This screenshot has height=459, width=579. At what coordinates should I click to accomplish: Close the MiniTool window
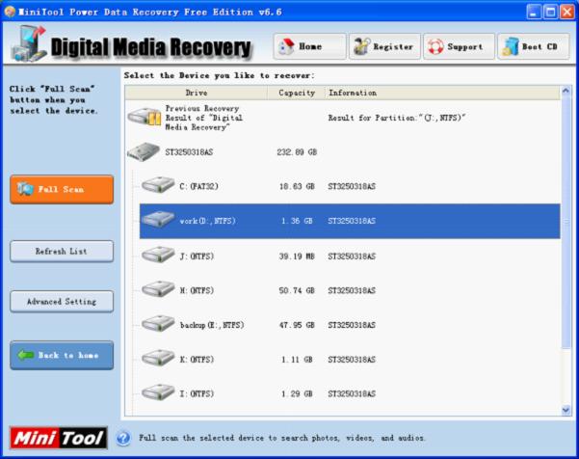(567, 12)
